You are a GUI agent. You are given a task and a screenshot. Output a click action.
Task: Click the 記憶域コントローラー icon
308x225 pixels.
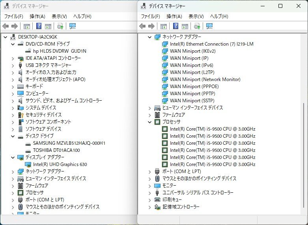[x=157, y=207]
